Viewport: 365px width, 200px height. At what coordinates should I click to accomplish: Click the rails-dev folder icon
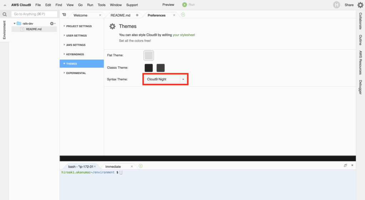(x=19, y=24)
